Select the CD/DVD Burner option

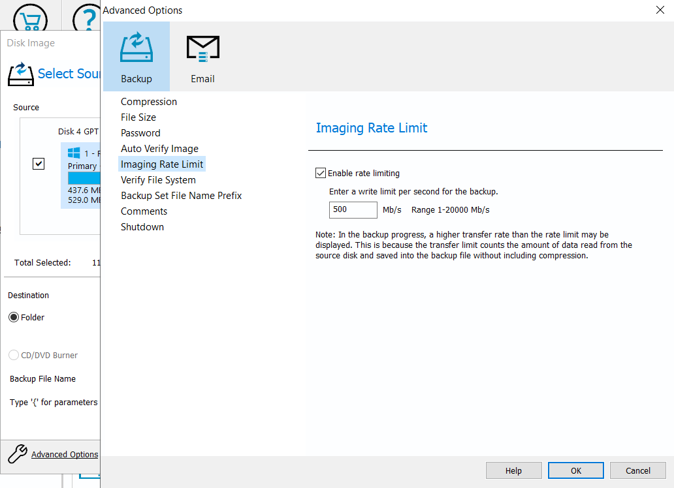pyautogui.click(x=14, y=356)
